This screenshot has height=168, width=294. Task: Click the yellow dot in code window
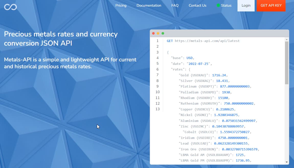coord(158,33)
